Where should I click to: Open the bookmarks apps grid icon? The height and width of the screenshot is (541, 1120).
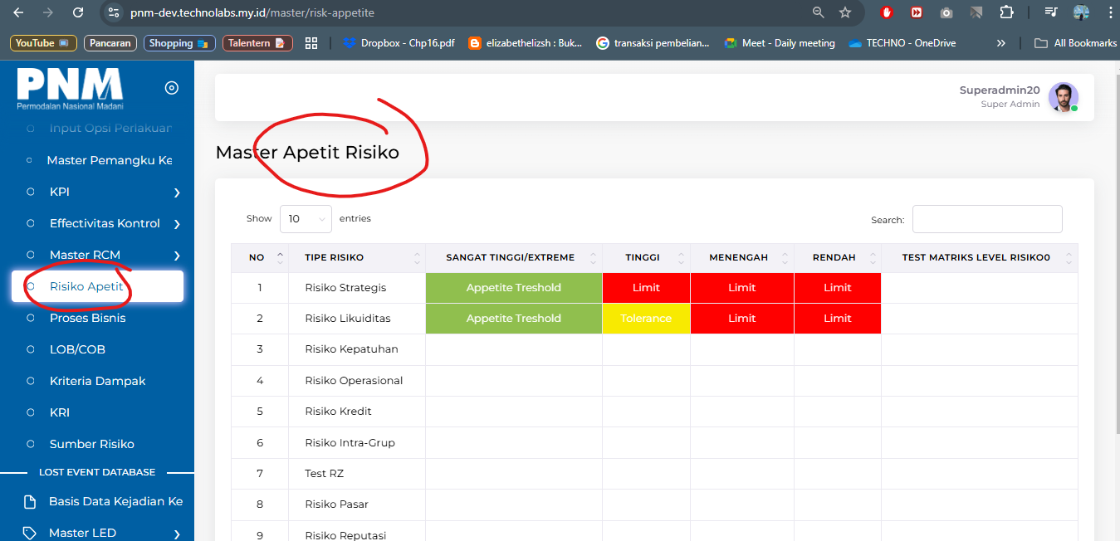pyautogui.click(x=312, y=43)
